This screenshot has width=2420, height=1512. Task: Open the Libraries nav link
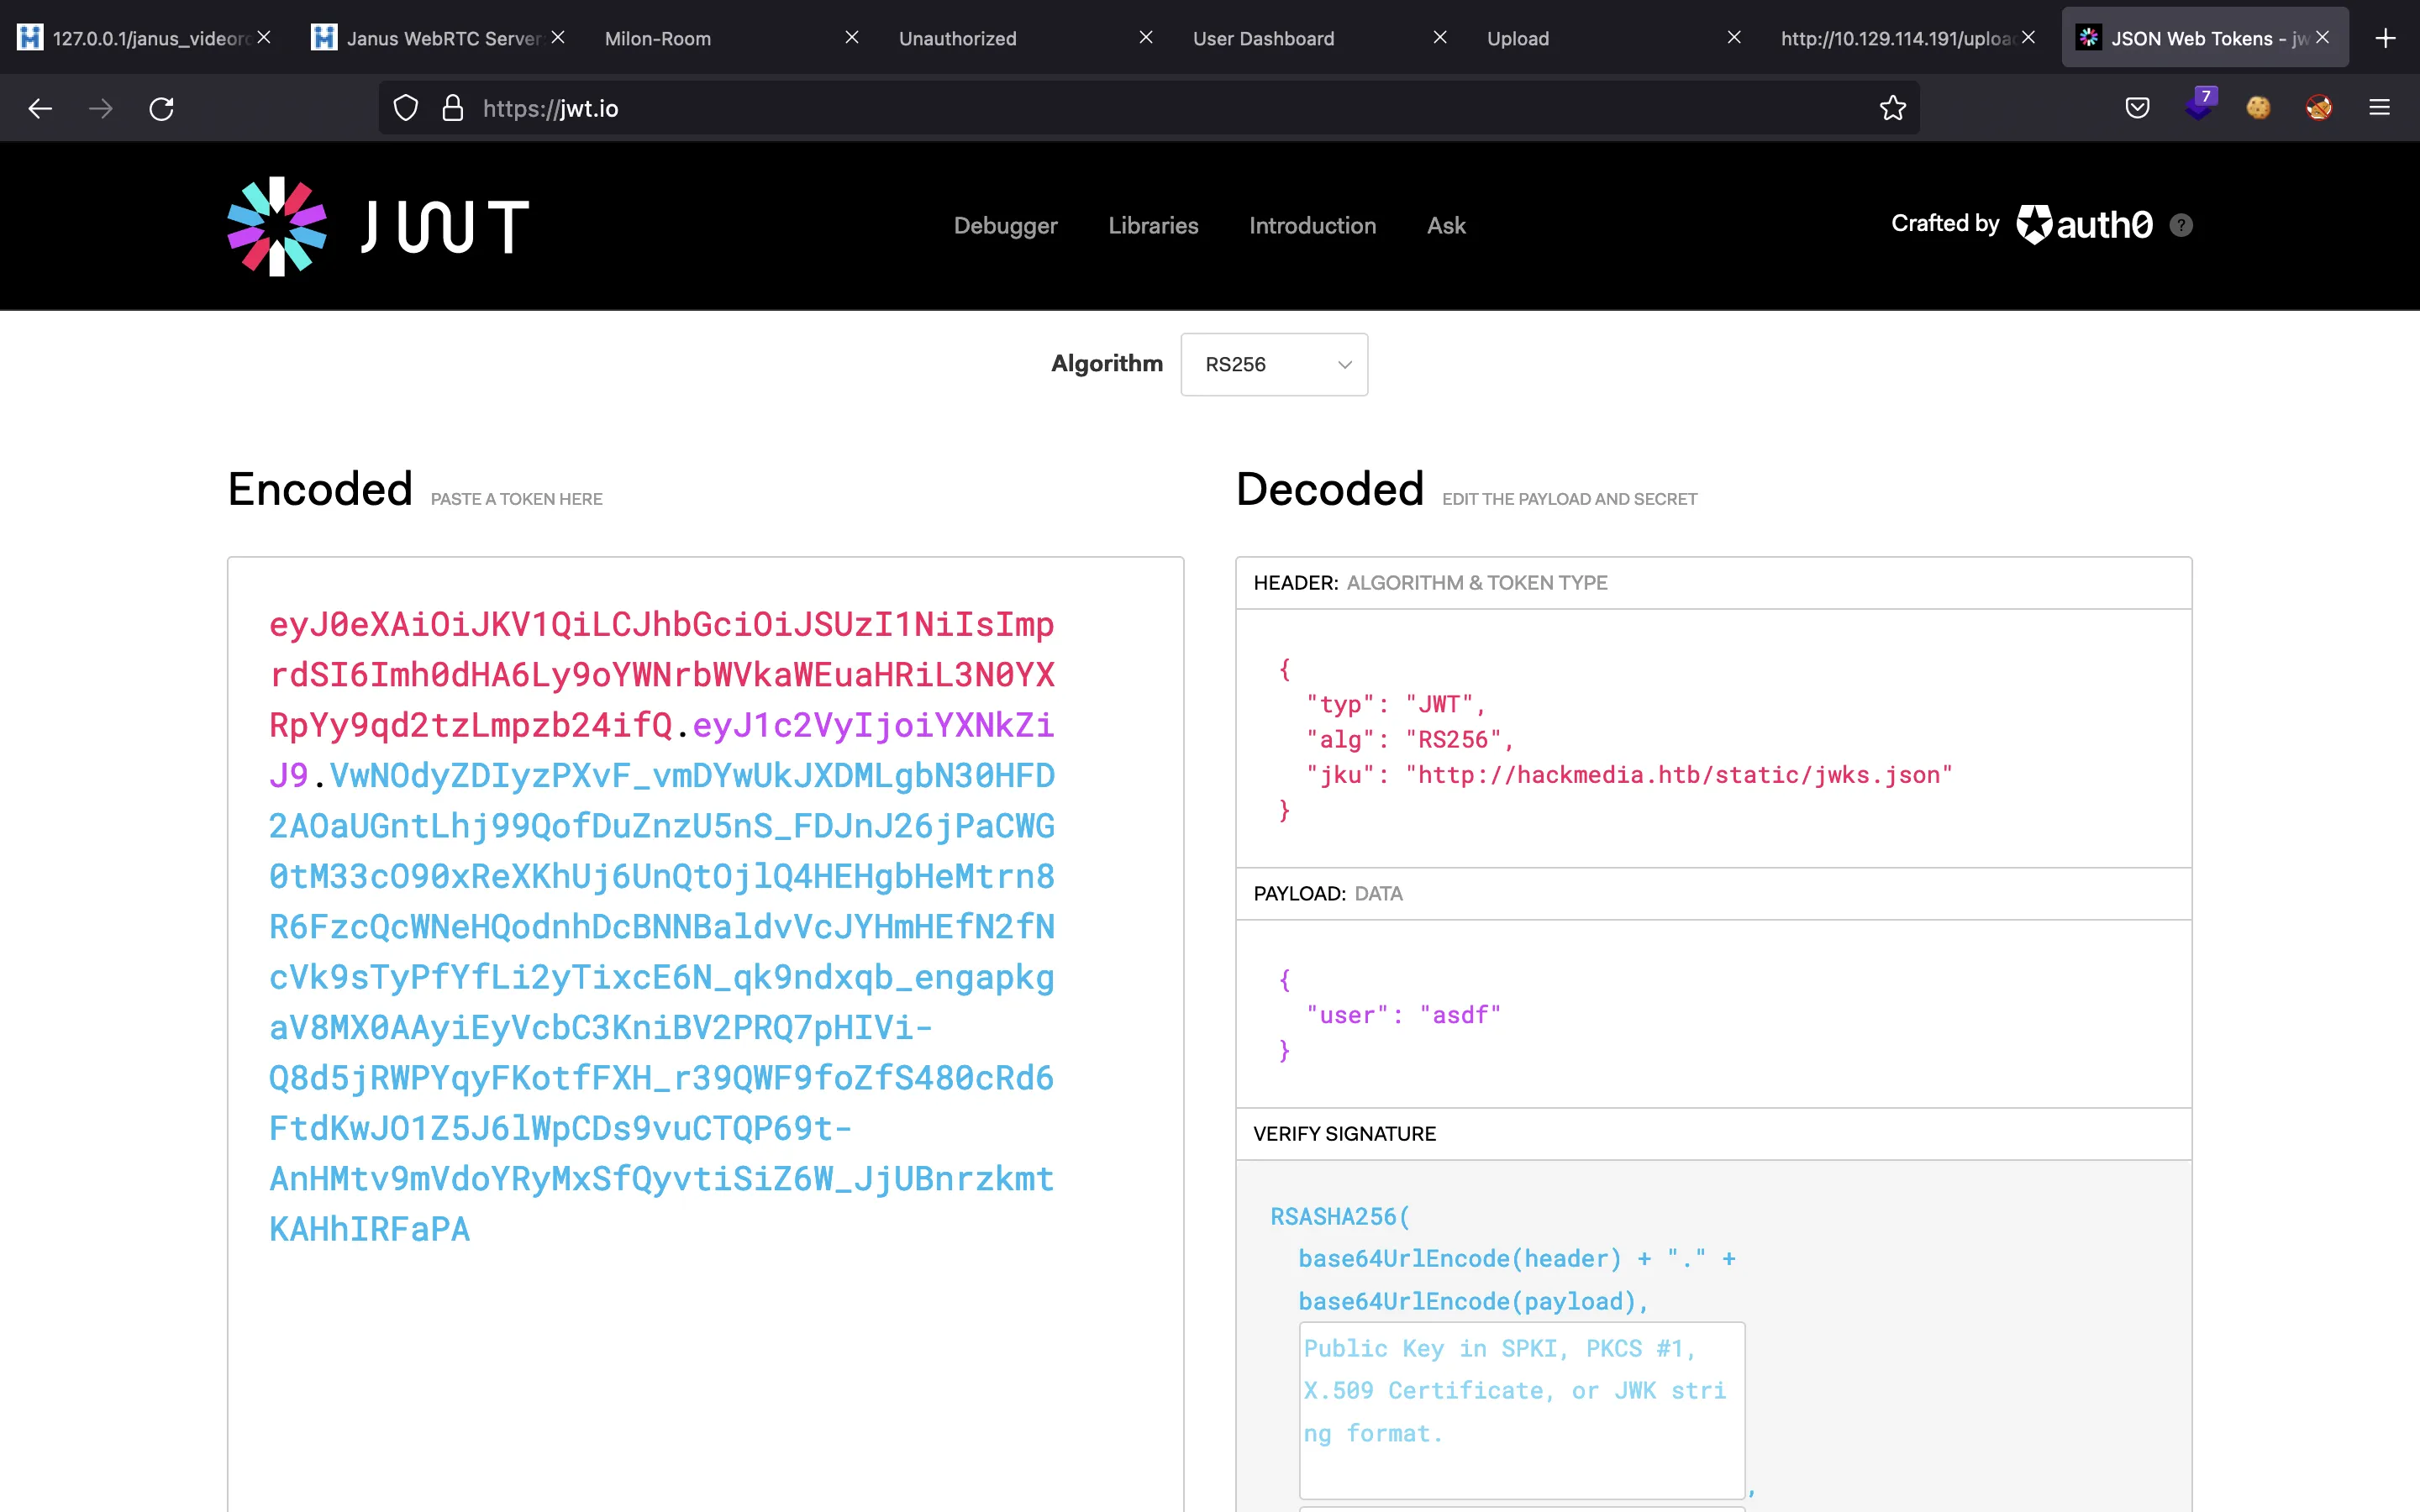click(x=1153, y=226)
